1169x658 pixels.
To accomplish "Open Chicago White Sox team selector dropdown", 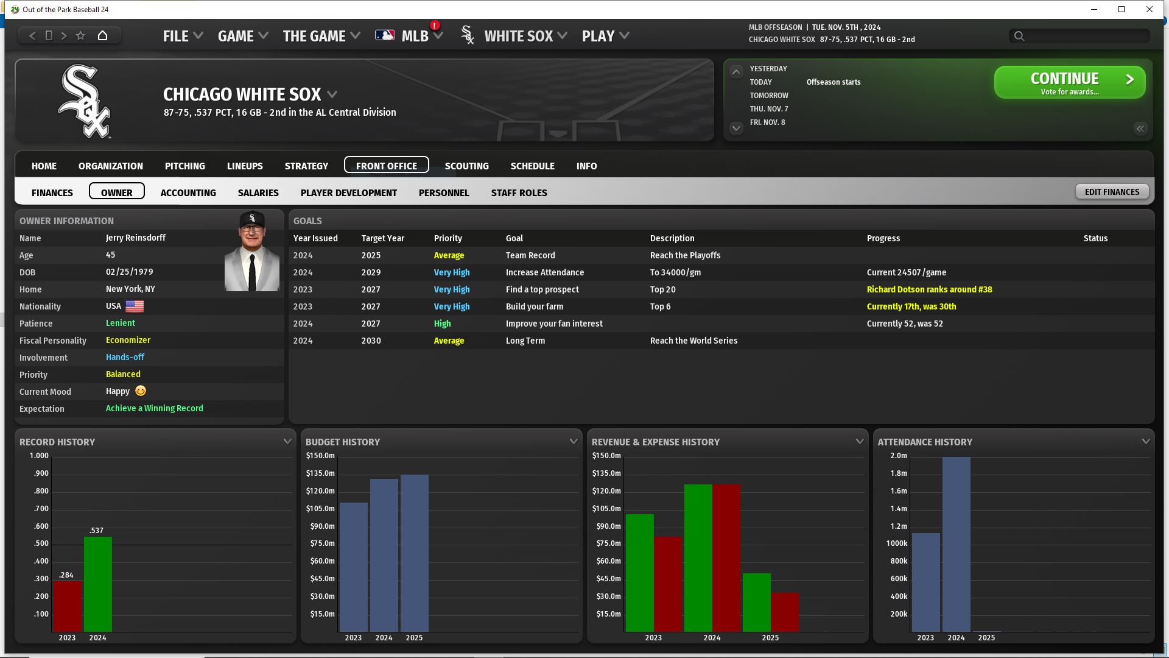I will 332,94.
